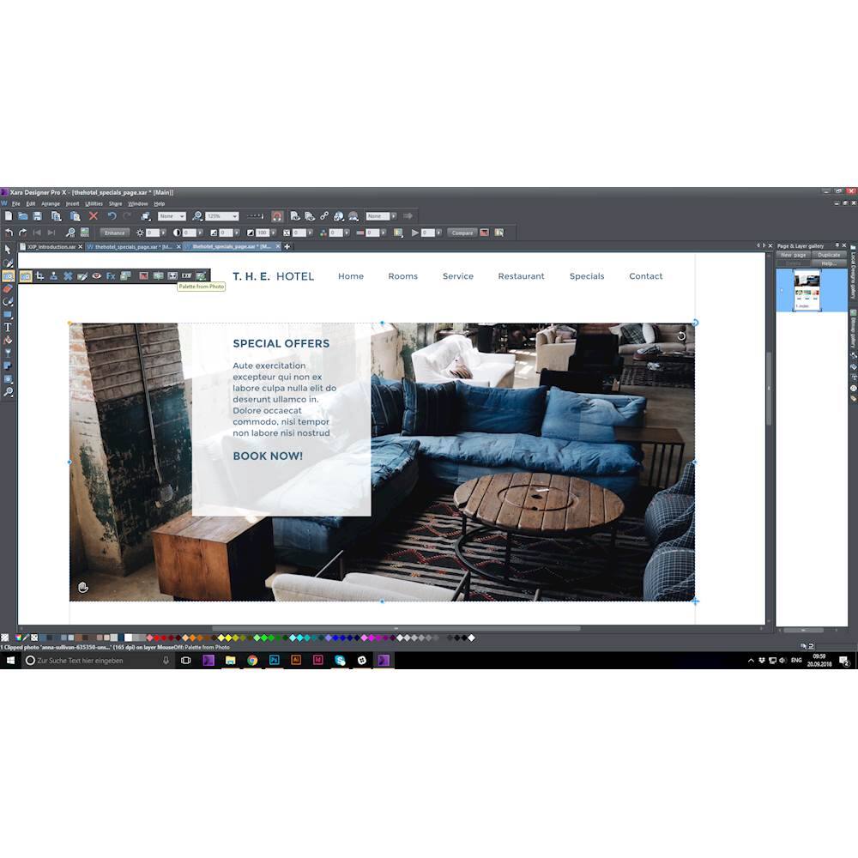
Task: Choose the Eraser tool in left toolbar
Action: (x=8, y=289)
